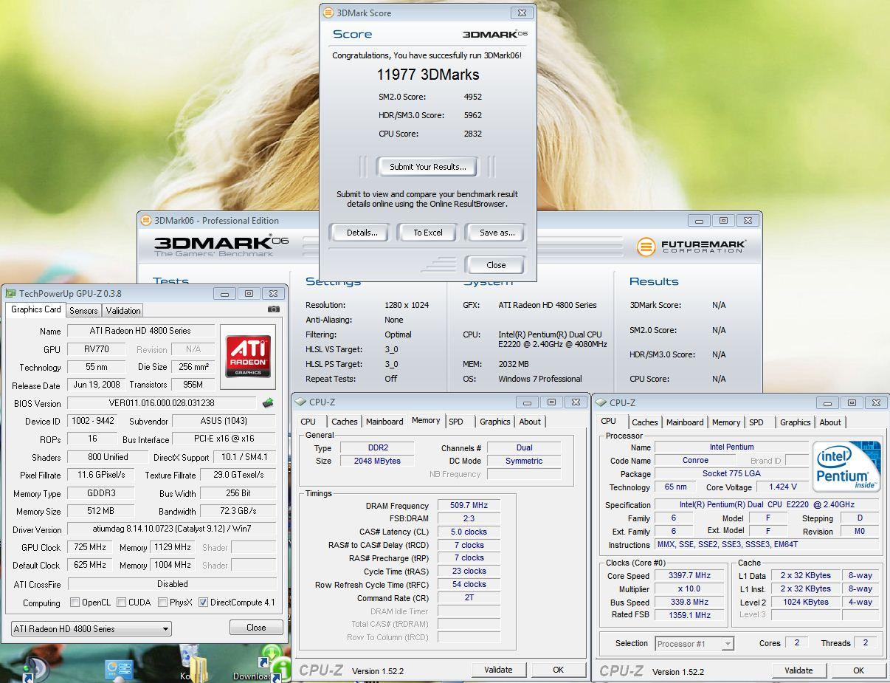The height and width of the screenshot is (683, 890).
Task: Click the 3DMark Score window title icon
Action: click(328, 13)
